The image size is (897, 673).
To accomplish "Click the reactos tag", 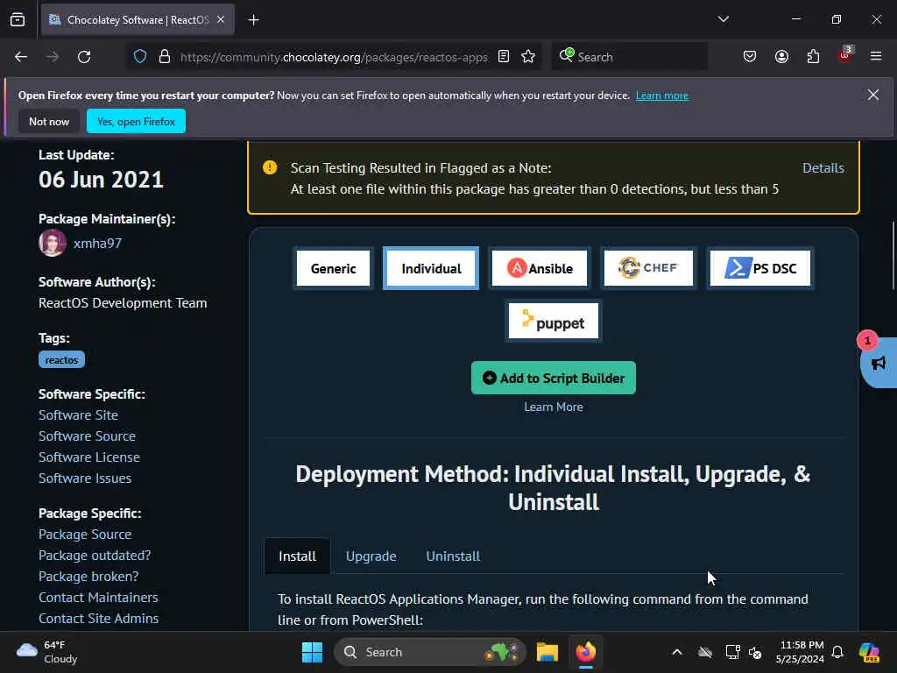I will tap(62, 360).
